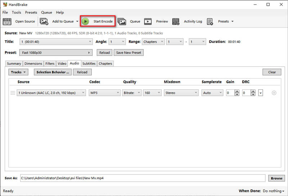Click the DRC value field
288x196 pixels.
click(246, 93)
